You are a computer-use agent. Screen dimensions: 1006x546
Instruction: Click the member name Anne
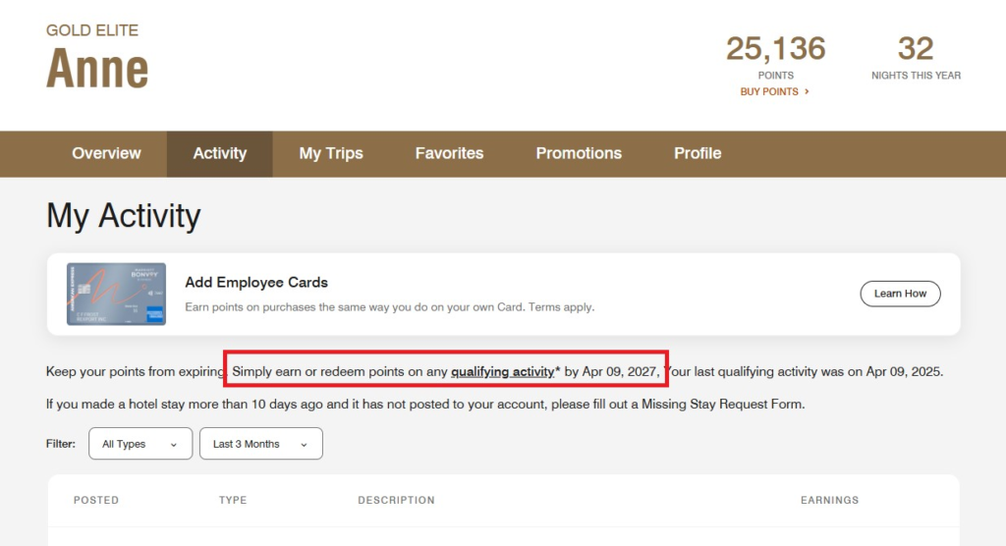97,68
